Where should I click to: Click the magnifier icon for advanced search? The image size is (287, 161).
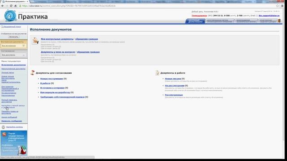(x=2, y=27)
